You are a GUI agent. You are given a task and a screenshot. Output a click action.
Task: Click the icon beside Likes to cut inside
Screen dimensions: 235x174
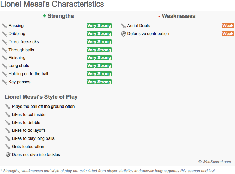[8, 115]
